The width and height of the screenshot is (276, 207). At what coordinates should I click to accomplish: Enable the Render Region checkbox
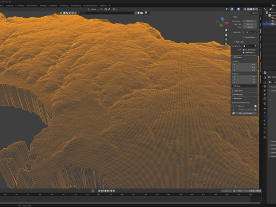[244, 37]
